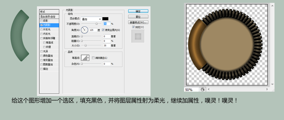Click the 阻塞 choke value field

point(107,41)
